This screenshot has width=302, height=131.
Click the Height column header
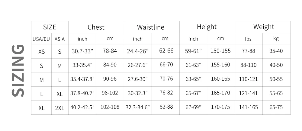[x=207, y=27]
